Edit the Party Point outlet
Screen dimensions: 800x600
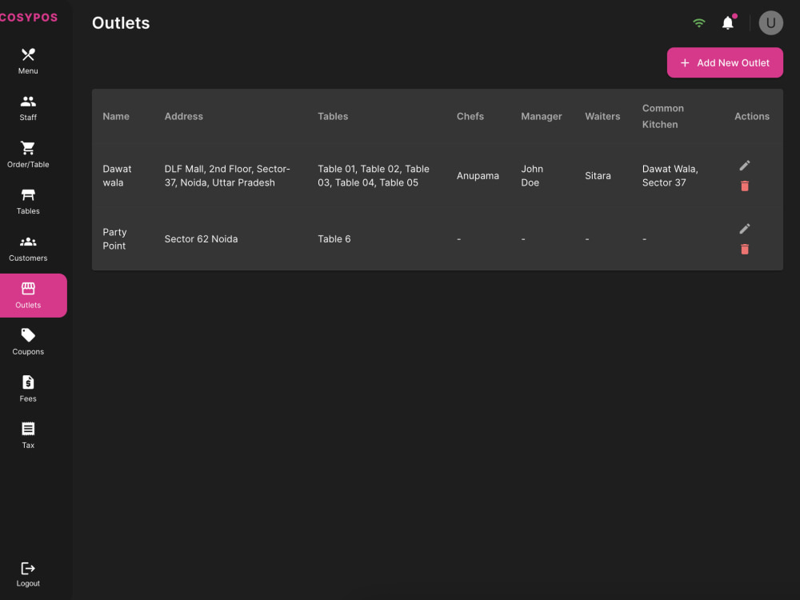point(744,229)
